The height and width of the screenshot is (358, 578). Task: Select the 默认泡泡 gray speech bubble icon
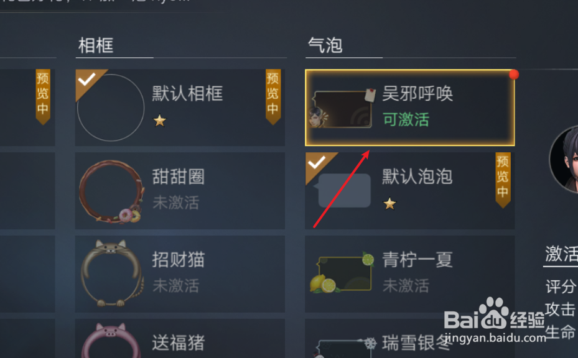click(x=342, y=190)
